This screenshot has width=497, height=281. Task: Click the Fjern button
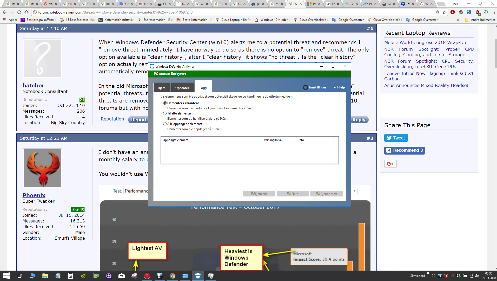293,194
